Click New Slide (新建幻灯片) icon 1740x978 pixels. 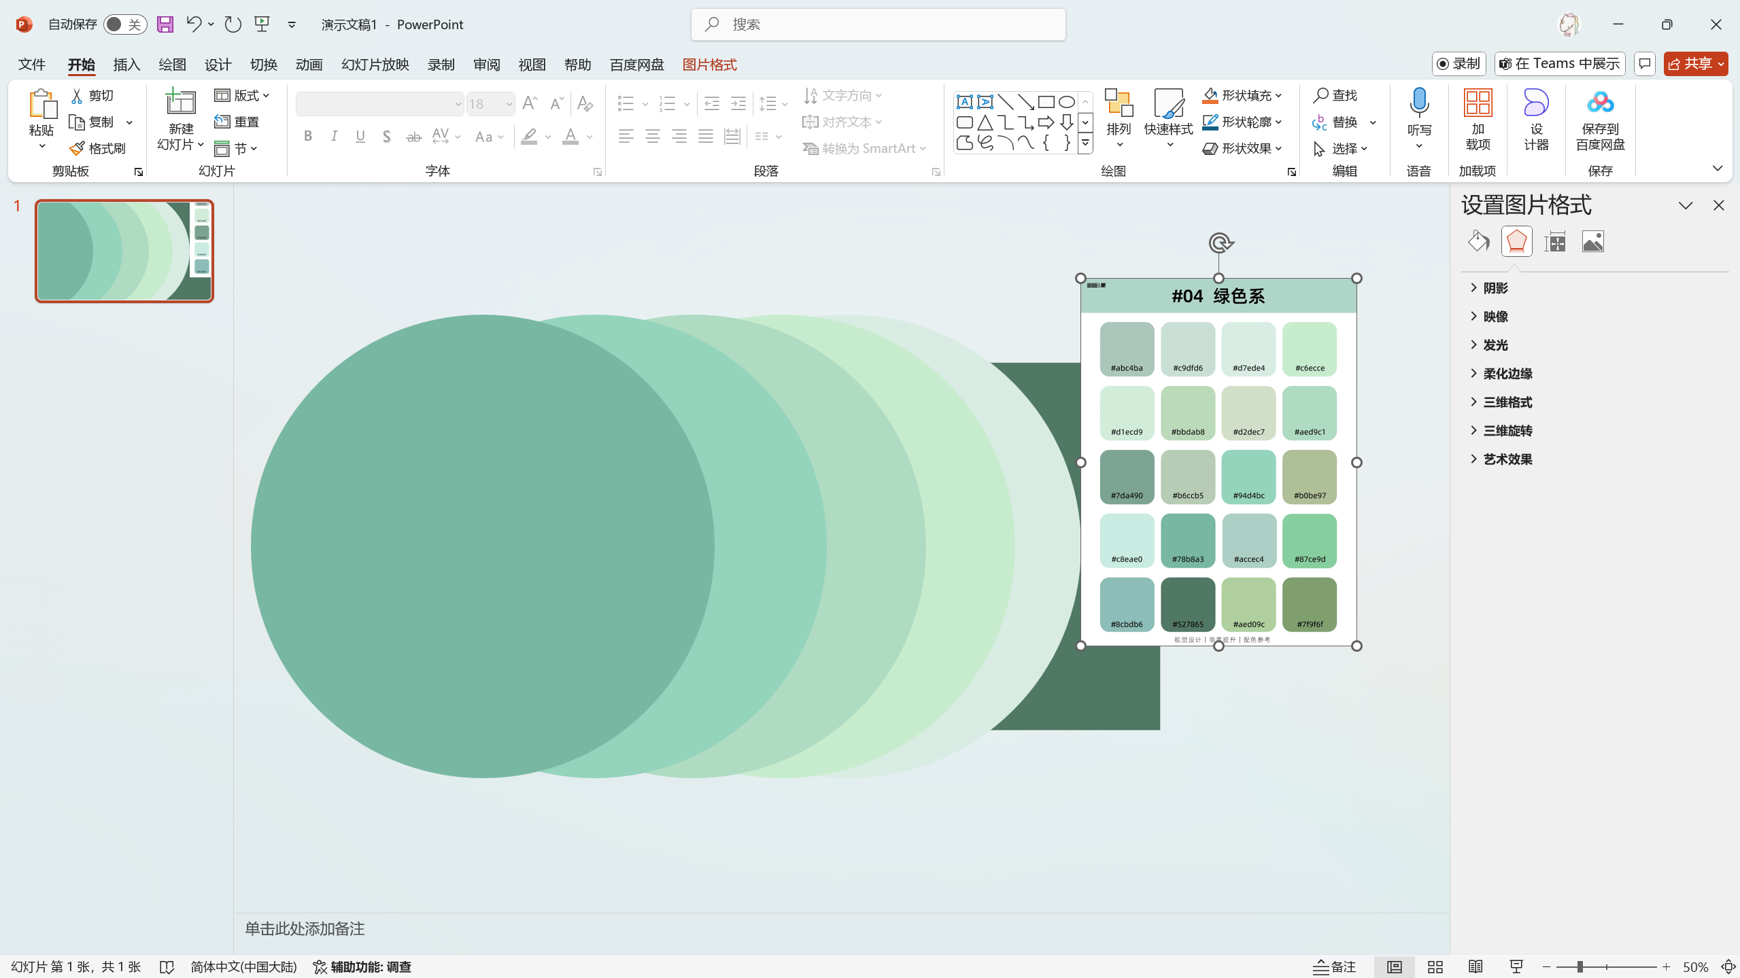coord(181,102)
